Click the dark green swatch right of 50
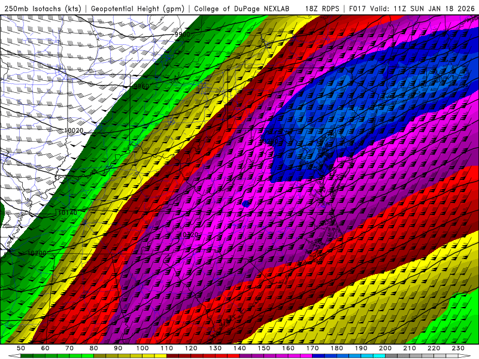Image resolution: width=479 pixels, height=359 pixels. pyautogui.click(x=27, y=356)
